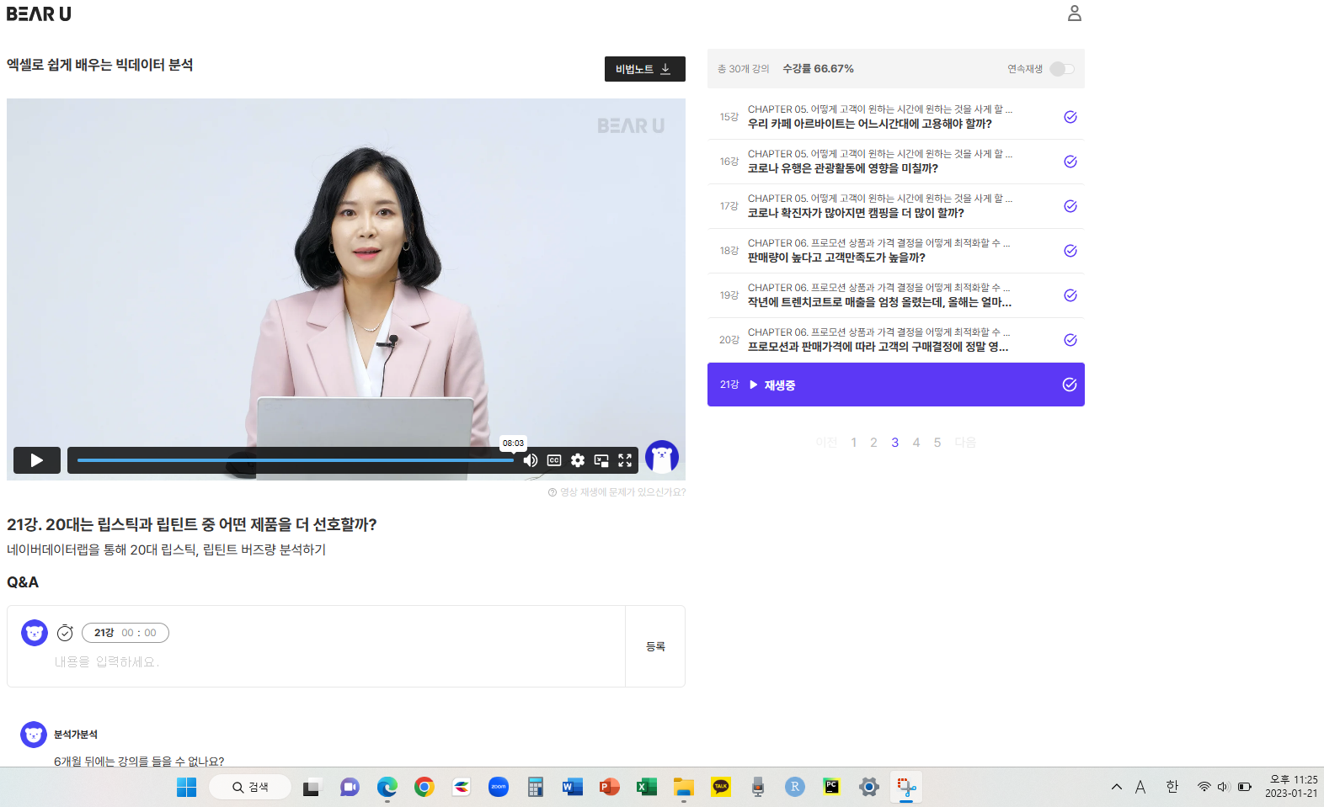Open Excel from taskbar
The image size is (1324, 807).
click(x=647, y=788)
